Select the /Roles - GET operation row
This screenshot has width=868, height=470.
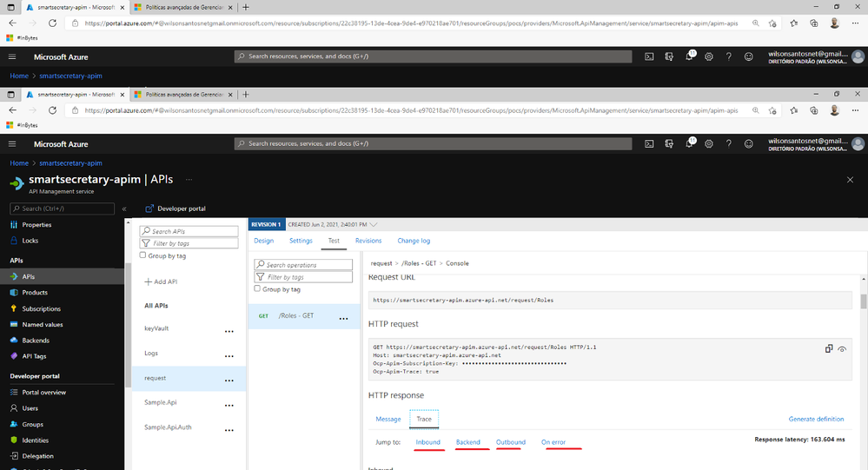click(x=304, y=315)
